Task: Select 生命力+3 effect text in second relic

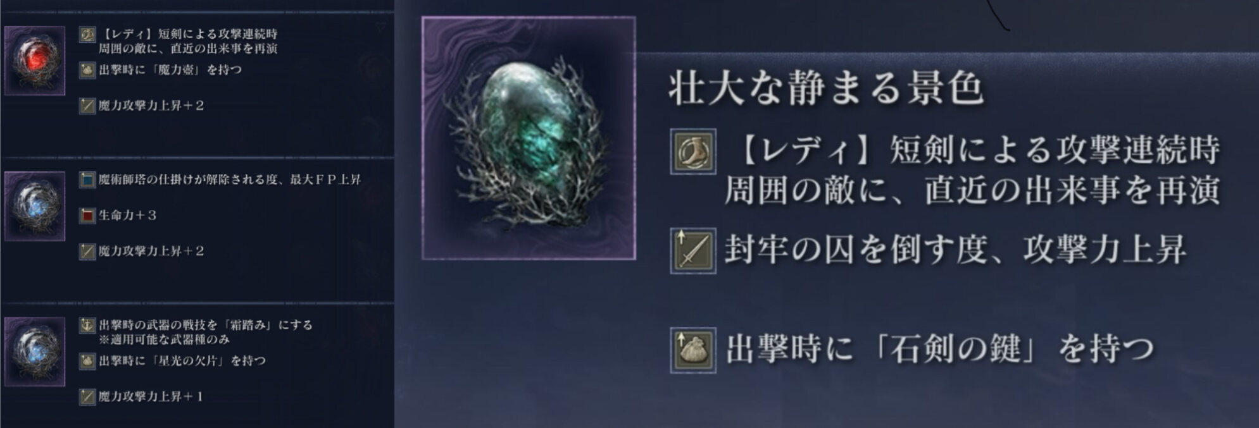Action: pos(128,216)
